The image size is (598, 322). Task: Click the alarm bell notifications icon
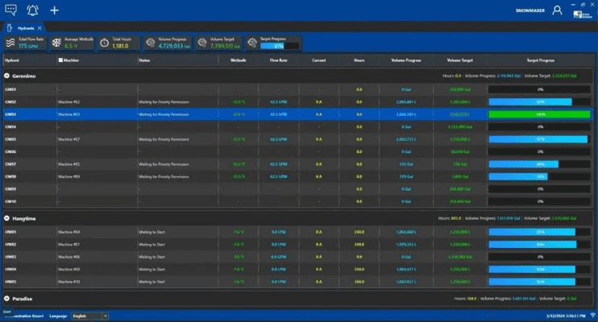32,10
